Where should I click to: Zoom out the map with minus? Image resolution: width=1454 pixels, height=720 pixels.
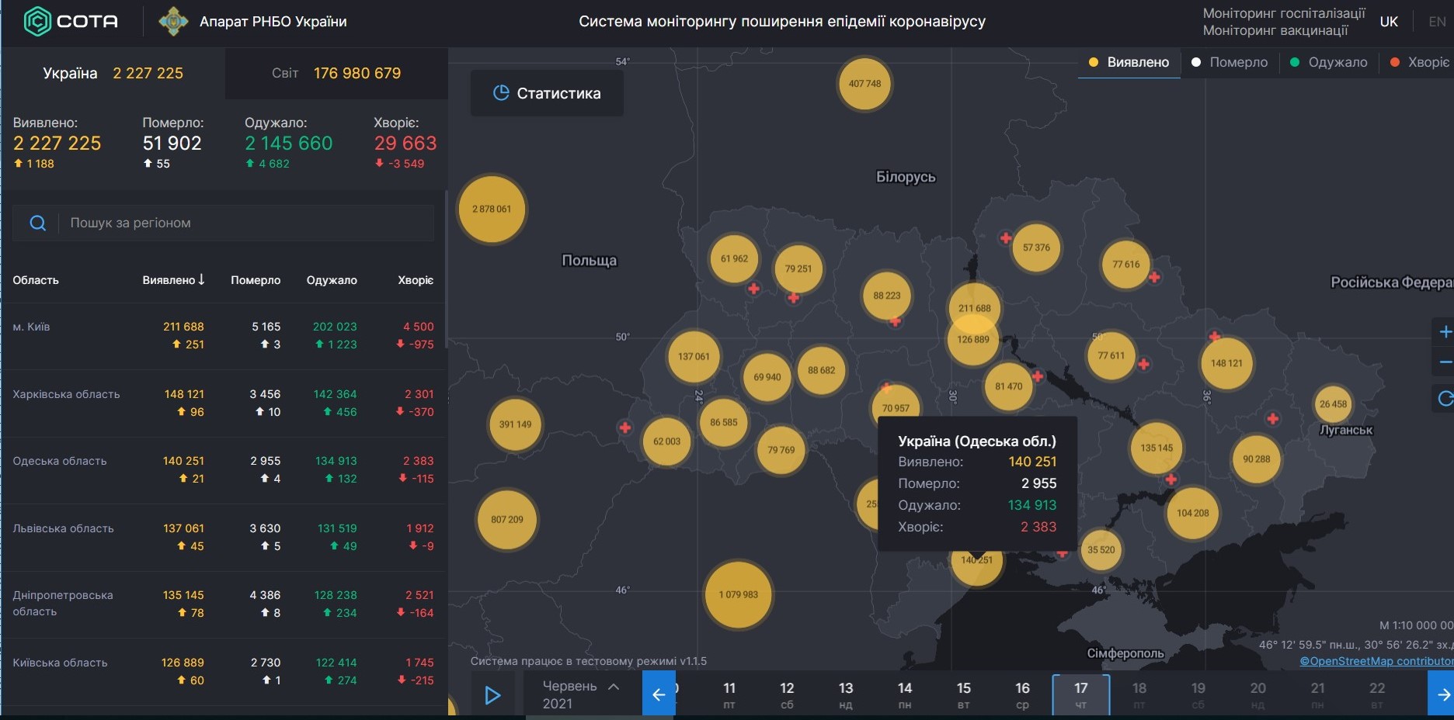point(1445,362)
